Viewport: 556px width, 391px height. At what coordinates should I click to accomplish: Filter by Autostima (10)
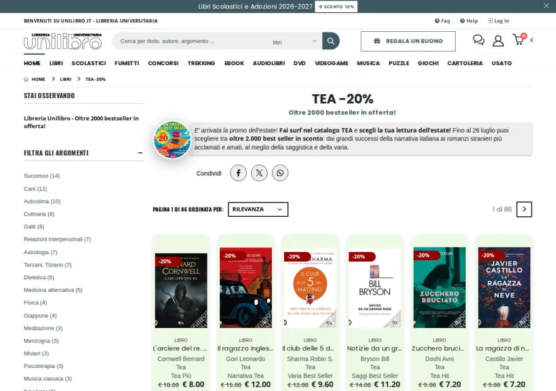[42, 201]
